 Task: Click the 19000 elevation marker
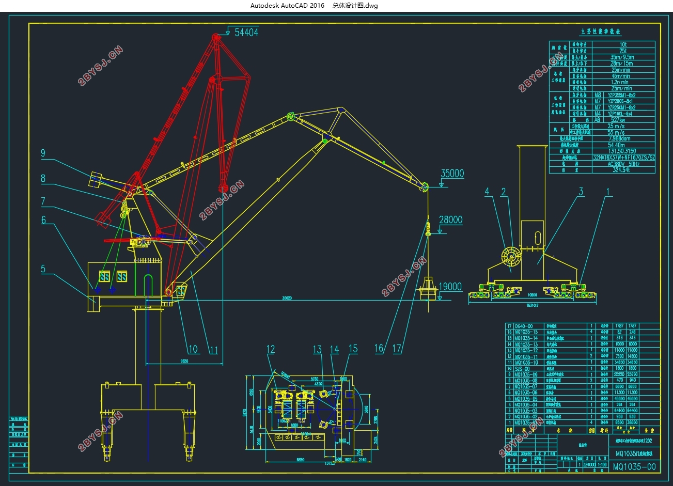[451, 287]
